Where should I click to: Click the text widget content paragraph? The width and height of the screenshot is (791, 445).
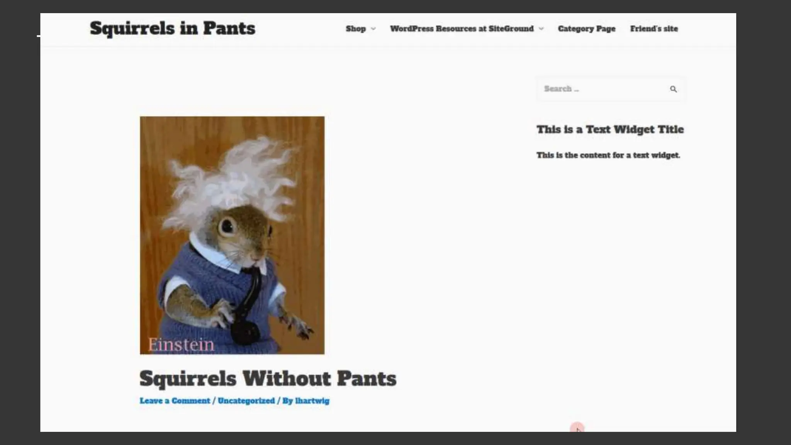pyautogui.click(x=608, y=155)
